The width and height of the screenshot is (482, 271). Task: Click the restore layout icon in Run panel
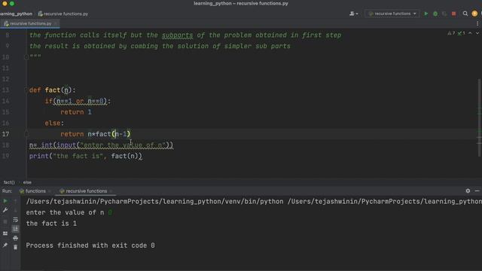[5, 233]
